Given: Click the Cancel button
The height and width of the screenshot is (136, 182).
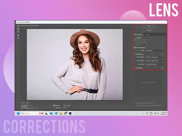Looking at the screenshot, I should click(x=149, y=30).
